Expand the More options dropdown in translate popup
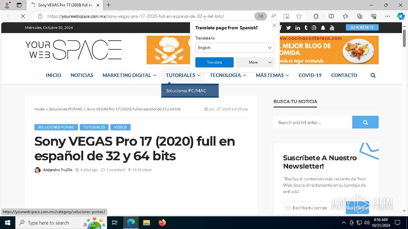 (255, 62)
